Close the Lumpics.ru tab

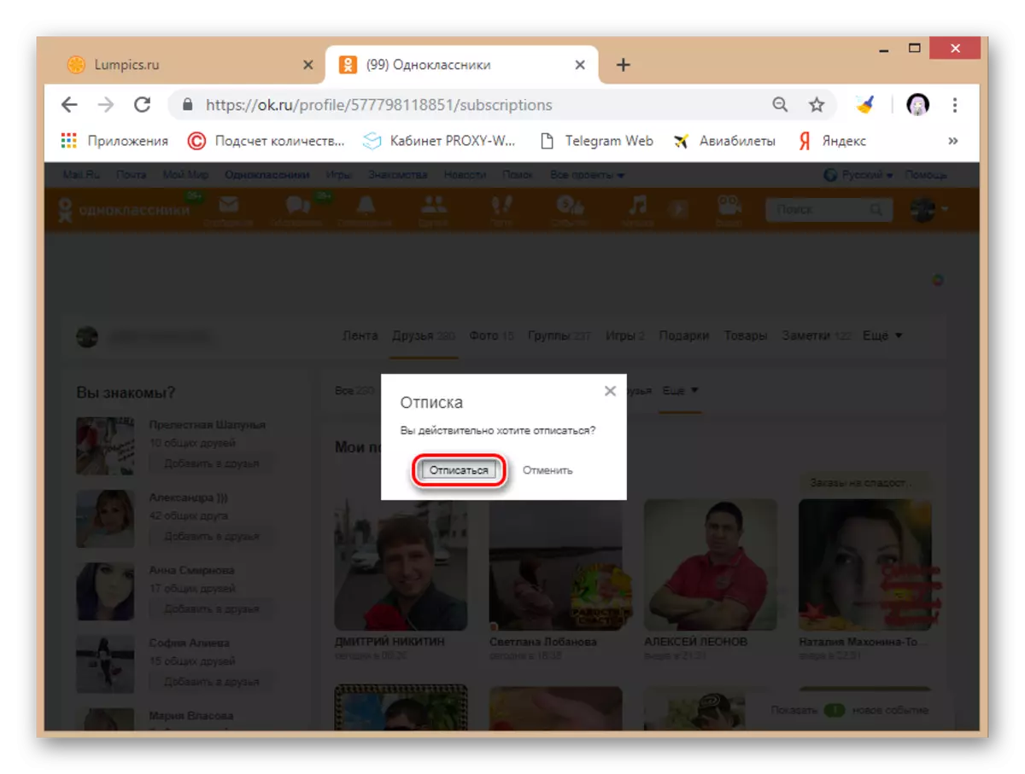click(x=308, y=65)
